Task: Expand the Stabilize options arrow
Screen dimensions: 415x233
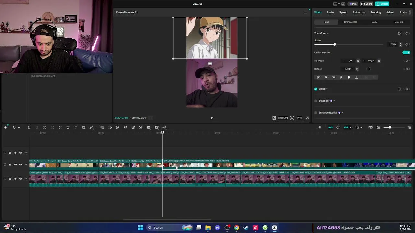Action: pyautogui.click(x=334, y=101)
